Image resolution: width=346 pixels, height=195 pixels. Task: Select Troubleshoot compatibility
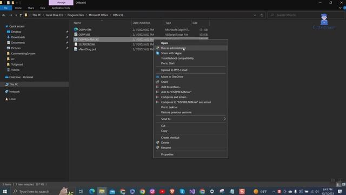(x=190, y=58)
